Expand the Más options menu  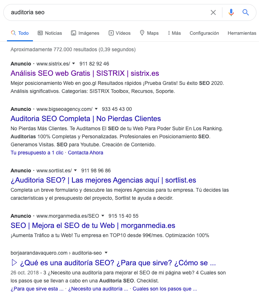[174, 33]
